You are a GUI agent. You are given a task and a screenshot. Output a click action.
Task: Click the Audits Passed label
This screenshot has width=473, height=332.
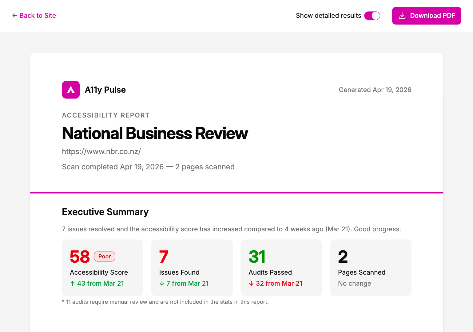[x=270, y=272]
